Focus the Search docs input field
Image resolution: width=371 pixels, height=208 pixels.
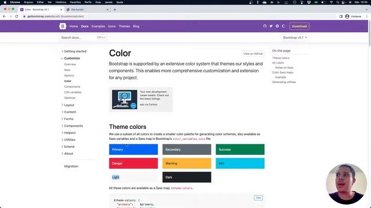[x=83, y=38]
